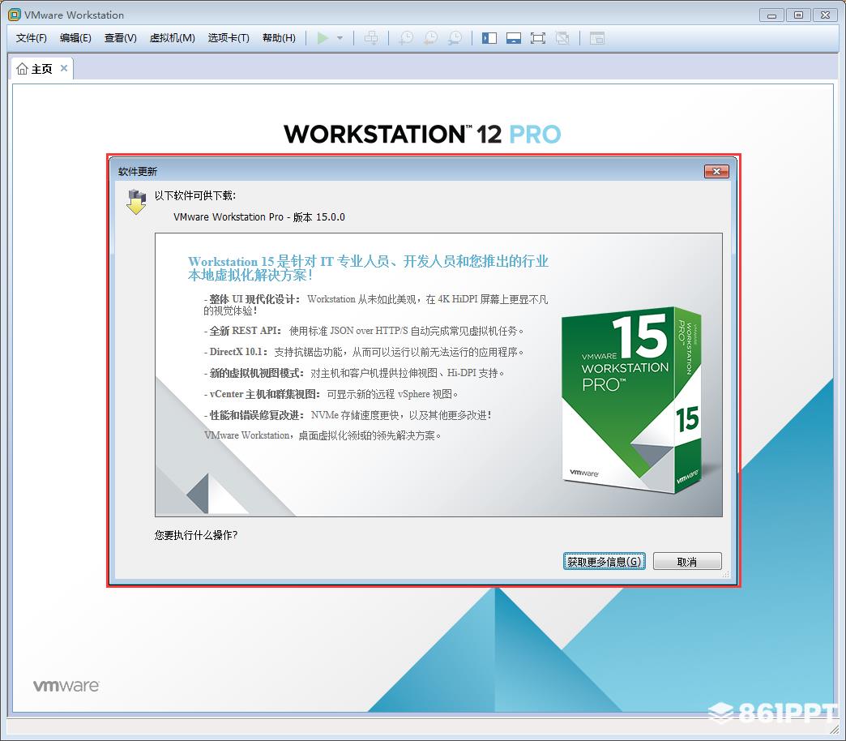The image size is (846, 741).
Task: Open the 编辑(E) menu
Action: click(x=75, y=38)
